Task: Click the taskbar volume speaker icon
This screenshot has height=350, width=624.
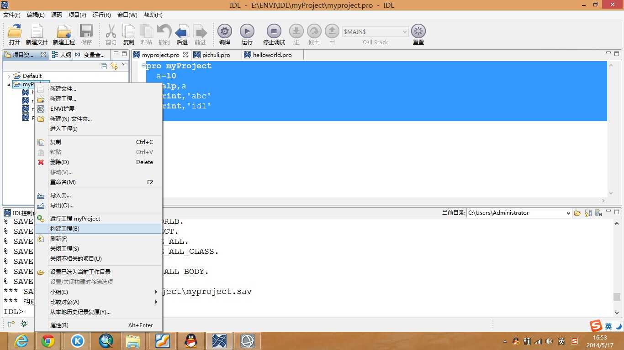Action: coord(549,341)
